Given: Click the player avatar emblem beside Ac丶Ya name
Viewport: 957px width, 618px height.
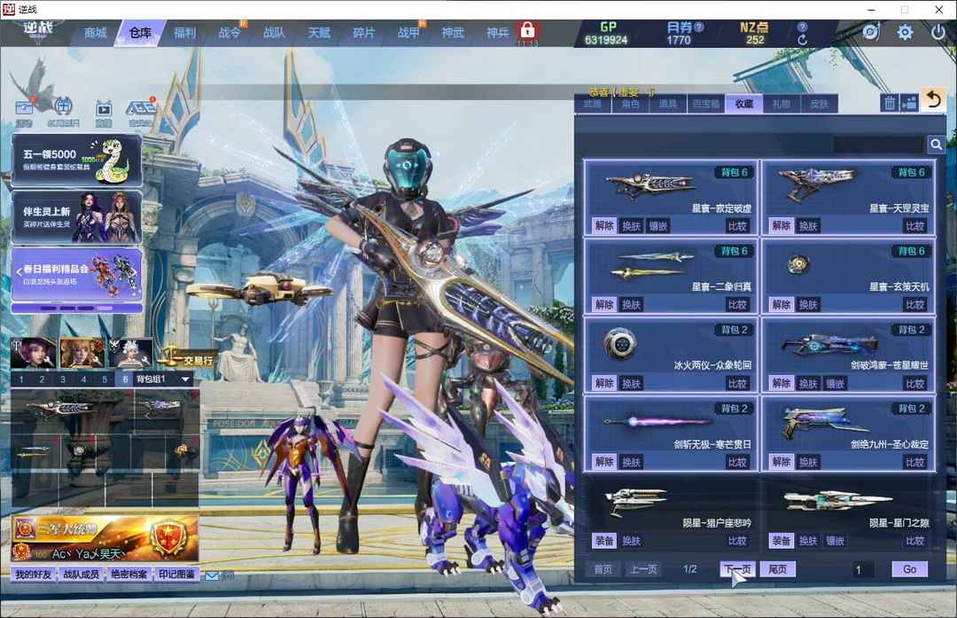Looking at the screenshot, I should pos(21,552).
